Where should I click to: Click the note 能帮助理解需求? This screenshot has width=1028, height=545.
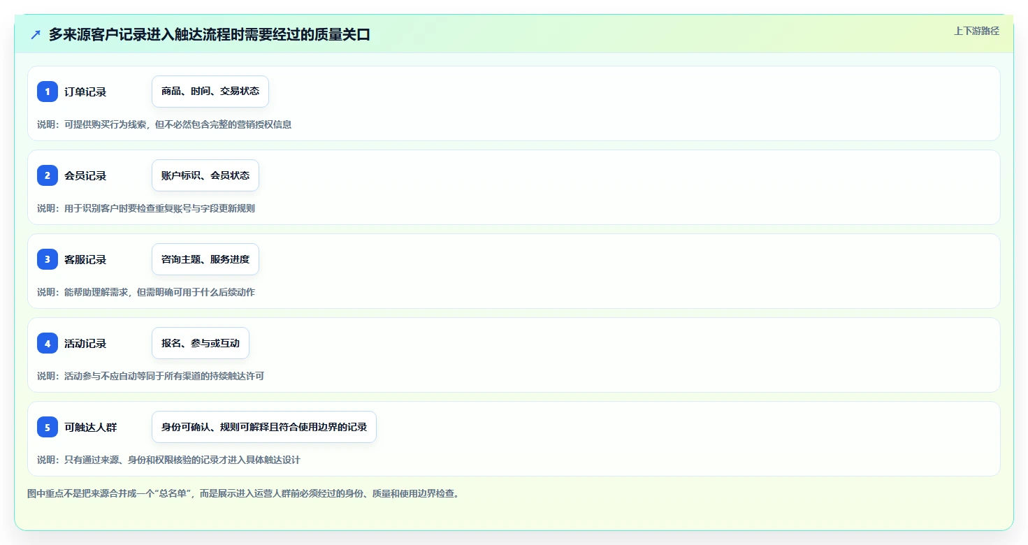pos(146,292)
